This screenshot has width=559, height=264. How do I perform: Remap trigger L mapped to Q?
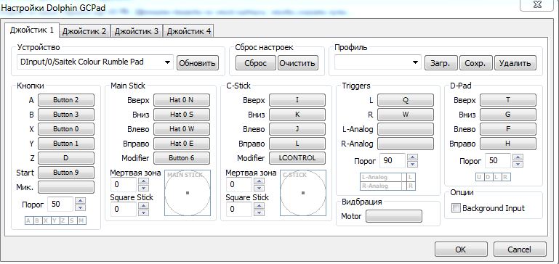click(x=406, y=100)
